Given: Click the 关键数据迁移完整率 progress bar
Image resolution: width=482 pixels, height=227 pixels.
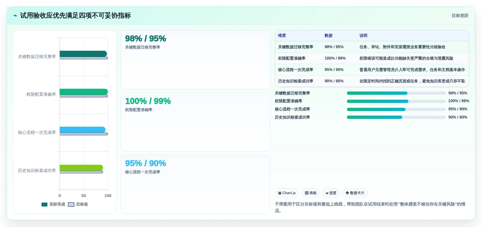Looking at the screenshot, I should point(396,93).
